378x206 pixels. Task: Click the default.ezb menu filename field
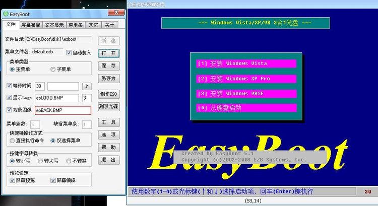(x=47, y=52)
